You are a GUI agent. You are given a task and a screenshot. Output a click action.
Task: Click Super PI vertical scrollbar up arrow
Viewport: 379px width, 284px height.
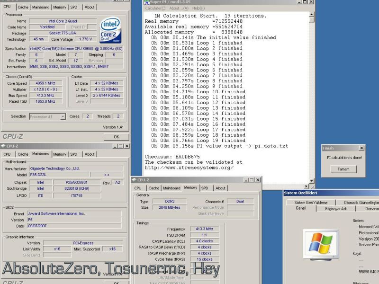[x=312, y=15]
